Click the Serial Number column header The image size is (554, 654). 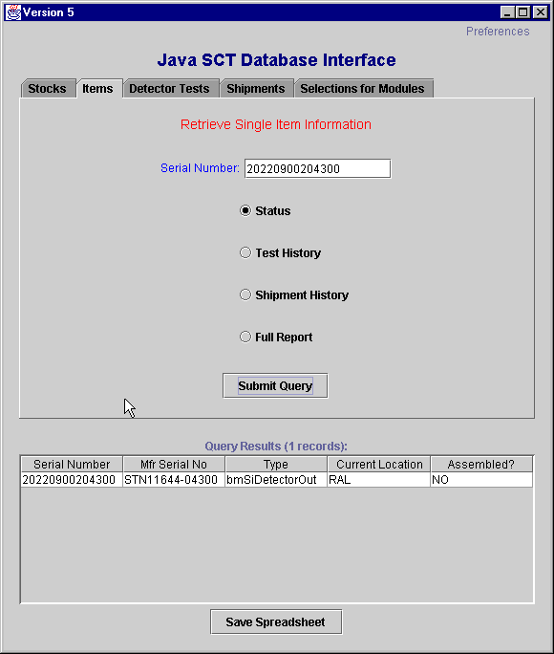coord(72,464)
